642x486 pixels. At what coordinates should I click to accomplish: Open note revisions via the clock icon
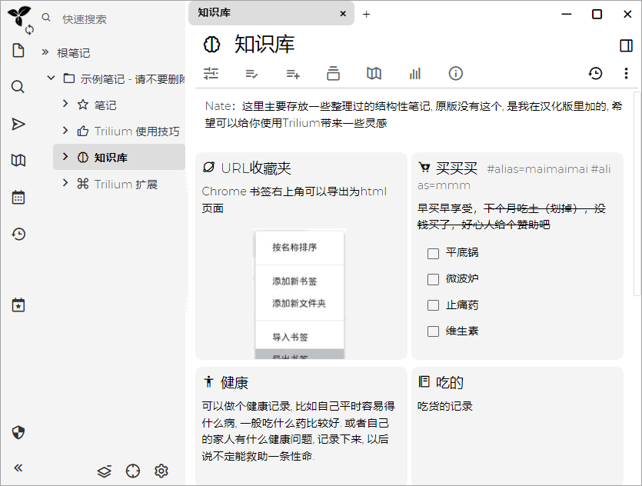click(595, 73)
